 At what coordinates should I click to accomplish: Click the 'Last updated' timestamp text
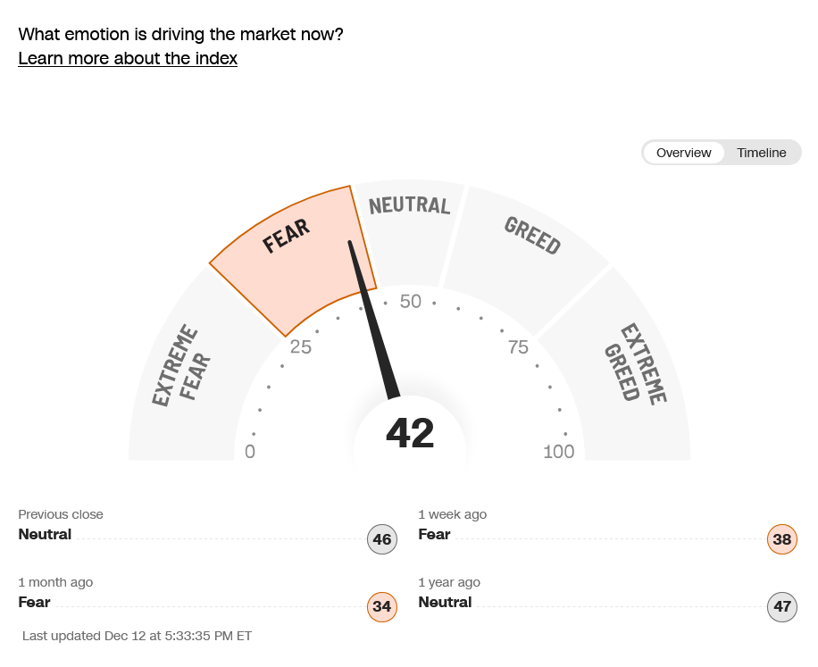(138, 636)
